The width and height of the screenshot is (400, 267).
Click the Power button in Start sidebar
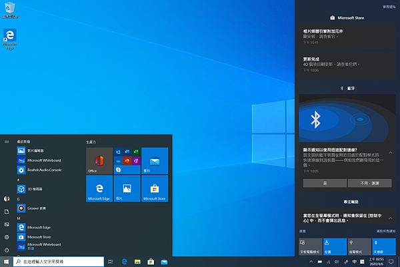[x=7, y=250]
